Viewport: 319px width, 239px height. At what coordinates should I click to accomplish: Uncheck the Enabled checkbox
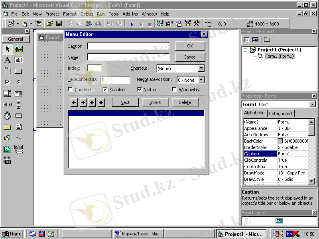(x=105, y=90)
